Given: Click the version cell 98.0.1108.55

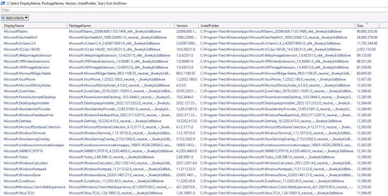Looking at the screenshot, I should [x=185, y=73].
